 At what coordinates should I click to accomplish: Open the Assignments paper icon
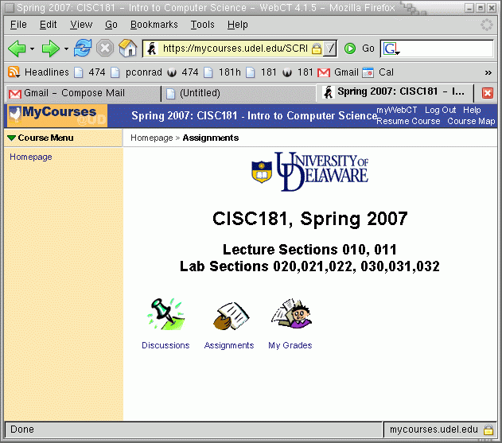(228, 316)
